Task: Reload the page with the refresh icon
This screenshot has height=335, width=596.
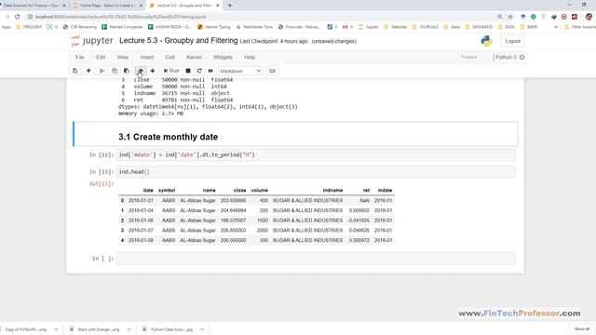Action: tap(18, 17)
